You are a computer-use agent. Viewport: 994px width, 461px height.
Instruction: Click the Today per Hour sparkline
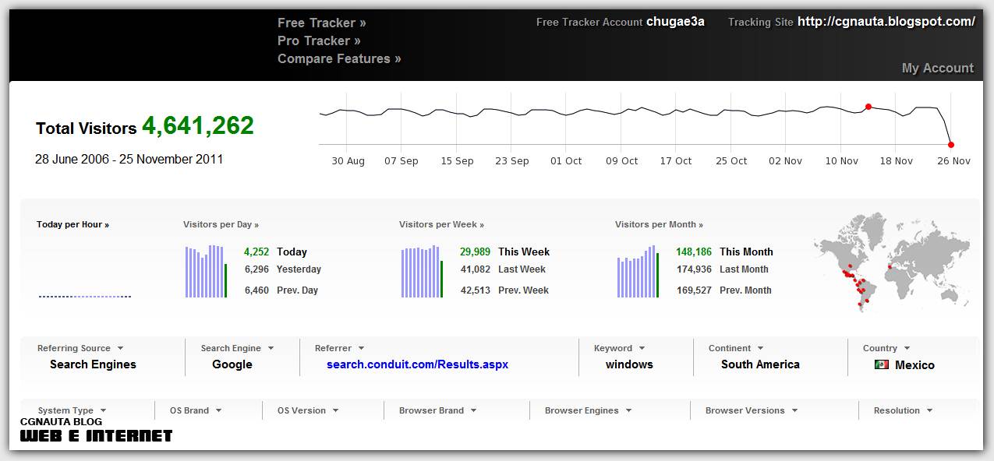pos(84,297)
